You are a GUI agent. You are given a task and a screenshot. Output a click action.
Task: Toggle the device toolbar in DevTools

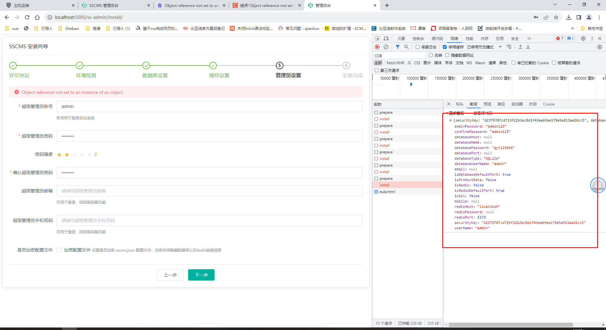(386, 38)
